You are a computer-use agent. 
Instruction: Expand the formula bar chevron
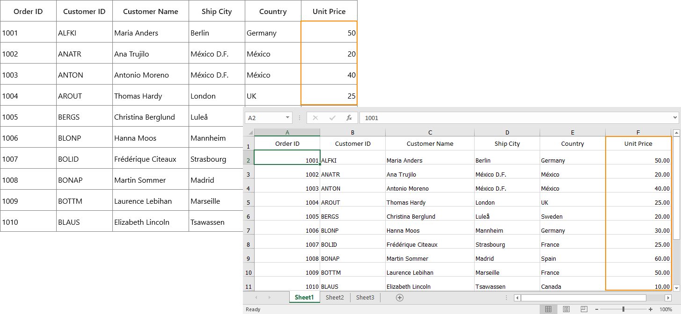click(675, 118)
